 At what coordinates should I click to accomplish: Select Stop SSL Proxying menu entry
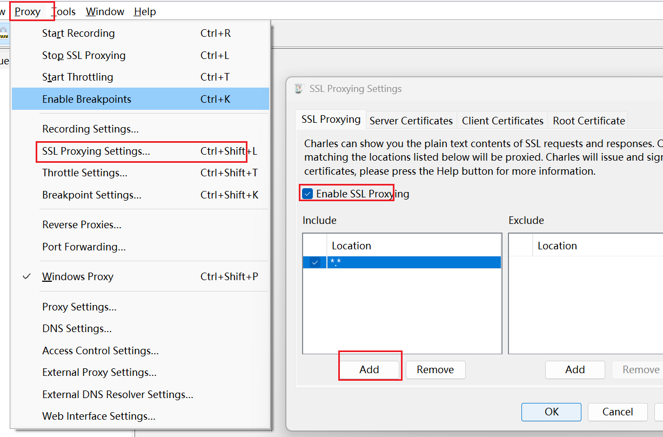point(84,56)
